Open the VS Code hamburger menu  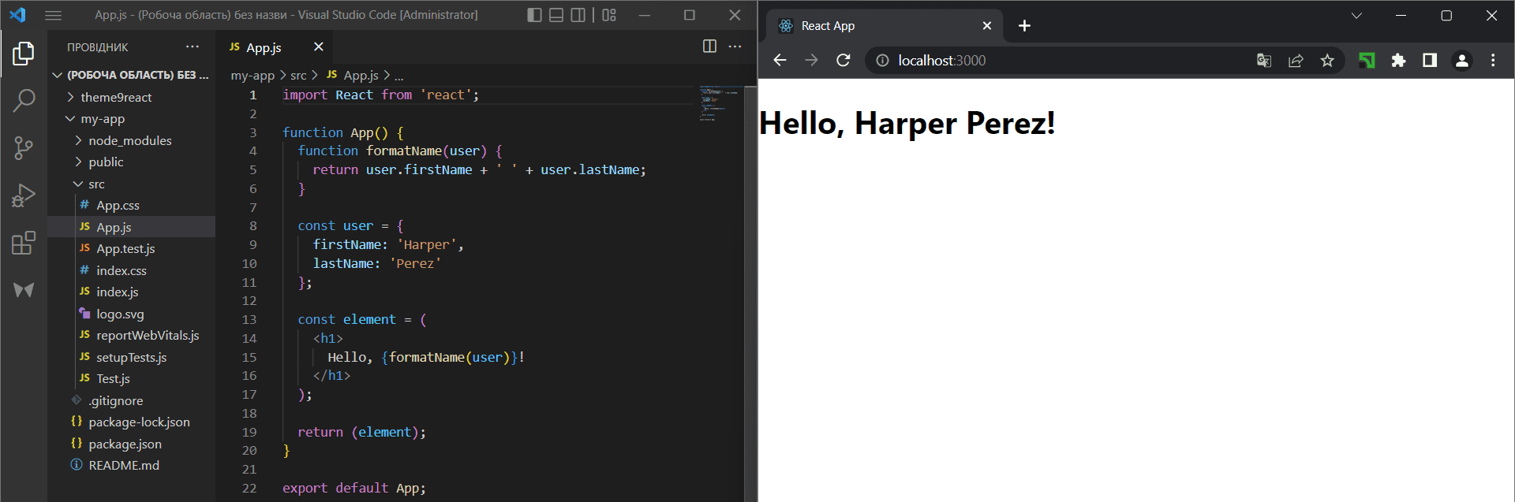coord(53,15)
